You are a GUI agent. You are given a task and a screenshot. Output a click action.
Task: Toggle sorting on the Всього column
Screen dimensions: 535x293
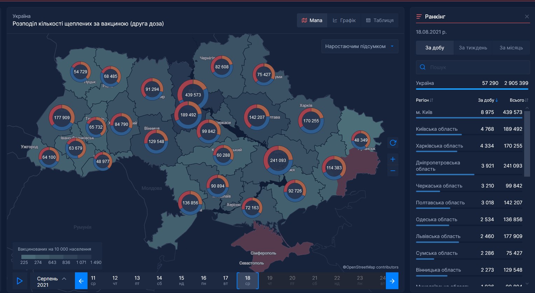pyautogui.click(x=519, y=100)
